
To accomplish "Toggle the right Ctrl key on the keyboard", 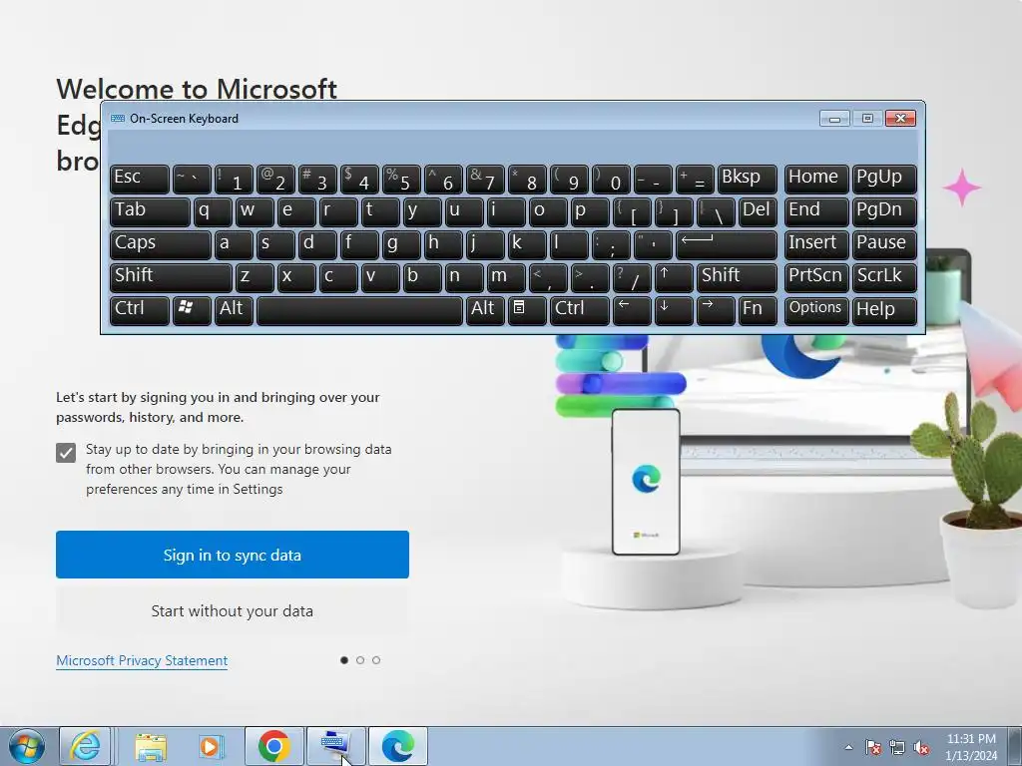I will [x=580, y=310].
